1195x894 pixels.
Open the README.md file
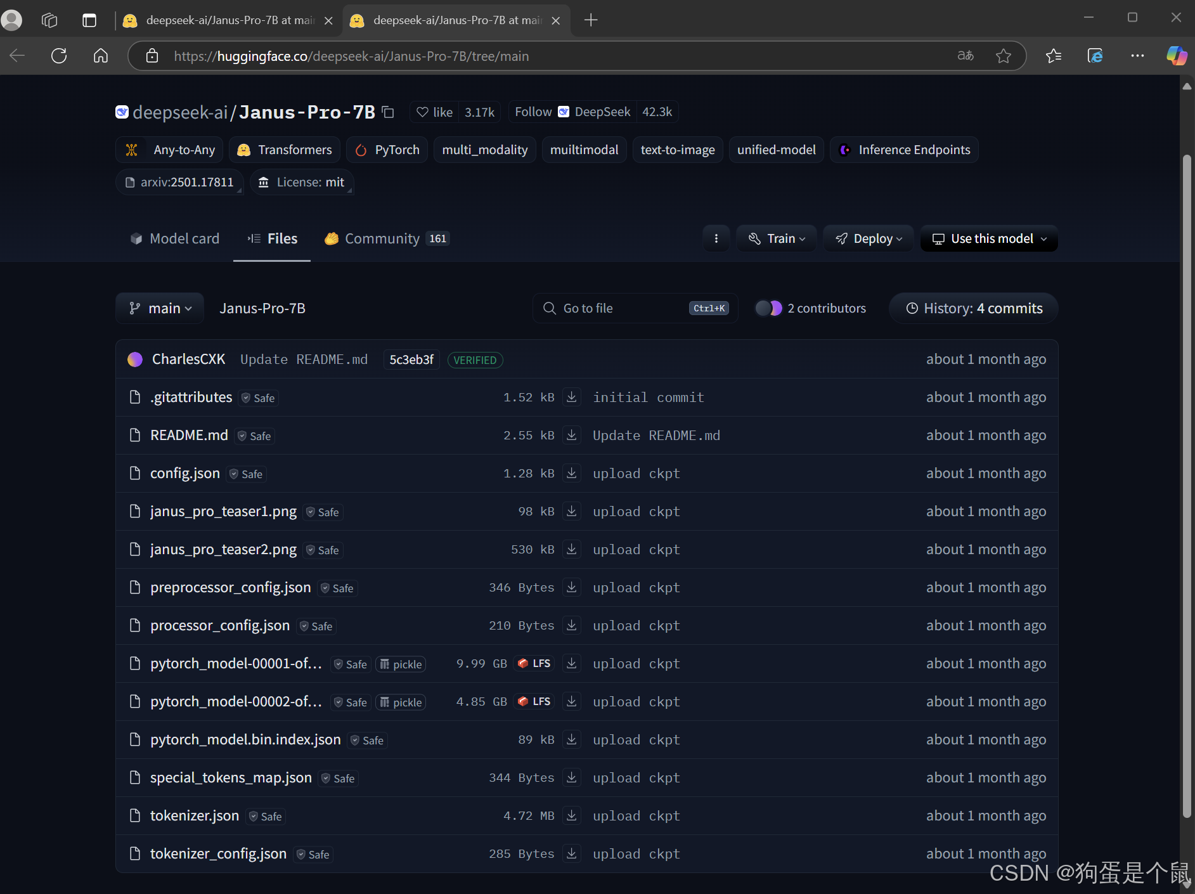[189, 435]
